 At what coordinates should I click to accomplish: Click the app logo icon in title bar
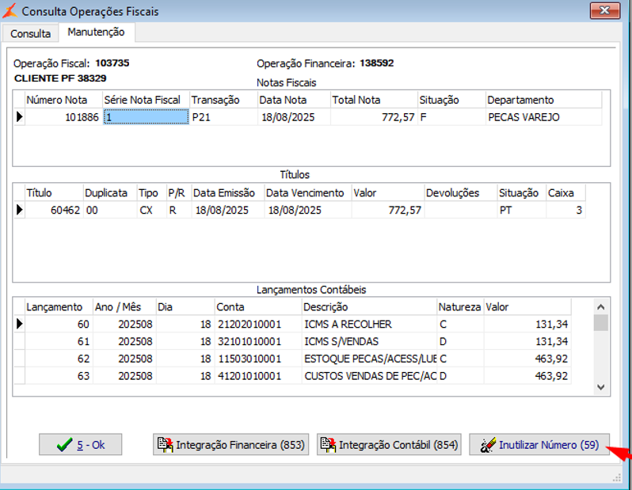click(10, 11)
